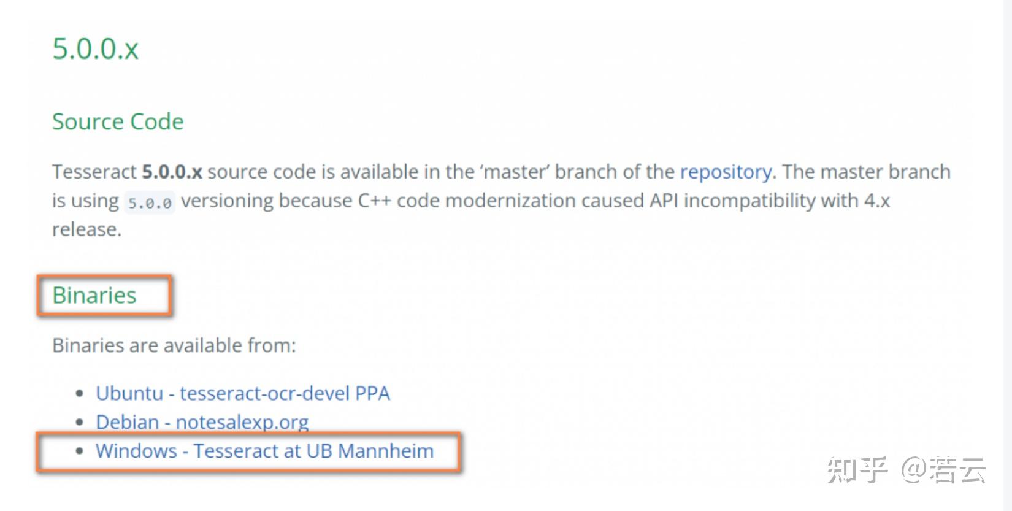Click the bullet before Ubuntu entry
This screenshot has height=511, width=1012.
click(x=79, y=393)
